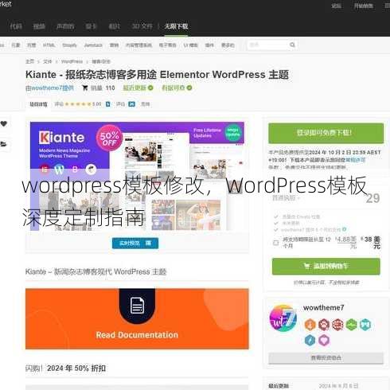Open the 相片 top navigation item
Screen dimensions: 390x390
click(115, 26)
